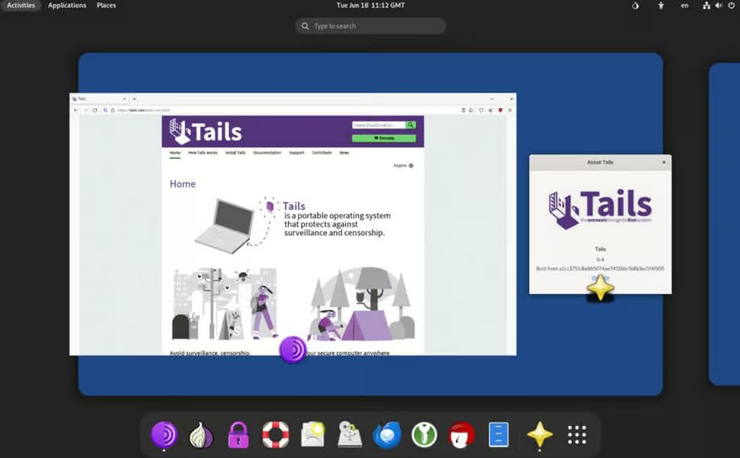
Task: Open the Files manager icon in dock
Action: point(499,434)
